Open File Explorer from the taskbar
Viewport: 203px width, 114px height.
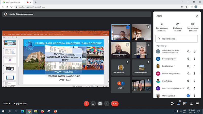pyautogui.click(x=36, y=111)
